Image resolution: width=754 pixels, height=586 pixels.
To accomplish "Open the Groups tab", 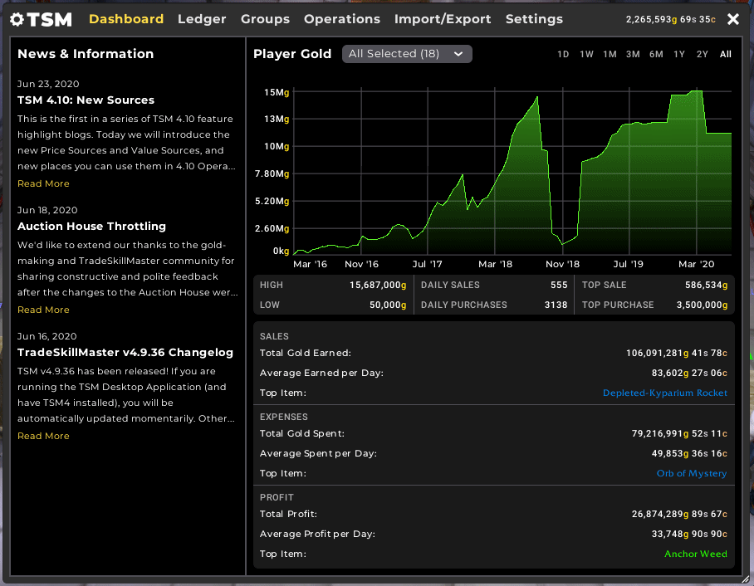I will 265,19.
